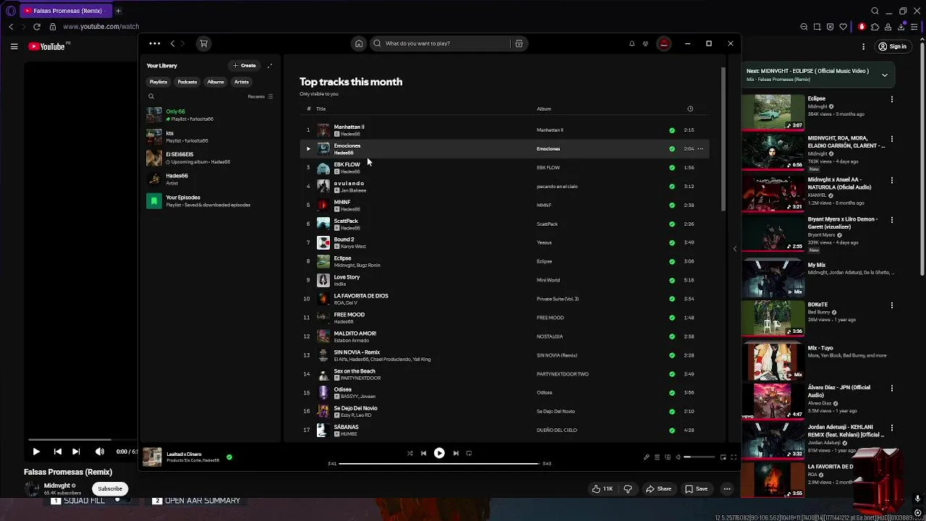Enter Spotify full screen mode

point(733,457)
